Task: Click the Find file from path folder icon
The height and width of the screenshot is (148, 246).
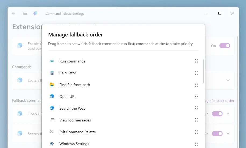Action: (52, 85)
